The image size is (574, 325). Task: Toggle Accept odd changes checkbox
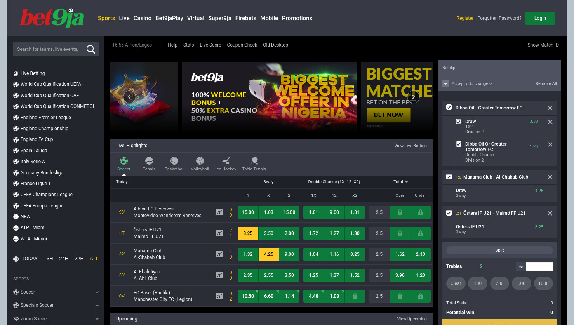coord(446,83)
